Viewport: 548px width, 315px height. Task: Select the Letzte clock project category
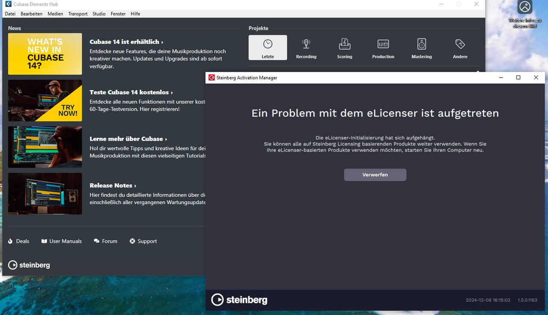click(x=268, y=48)
